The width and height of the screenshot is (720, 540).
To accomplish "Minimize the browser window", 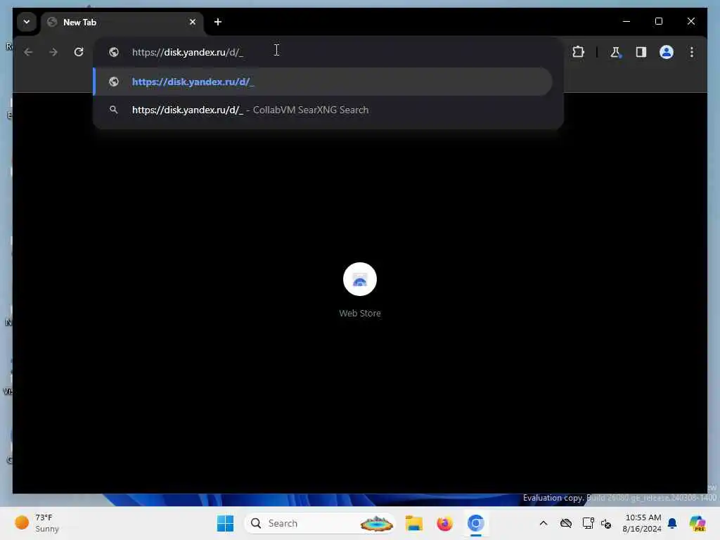I will point(626,21).
